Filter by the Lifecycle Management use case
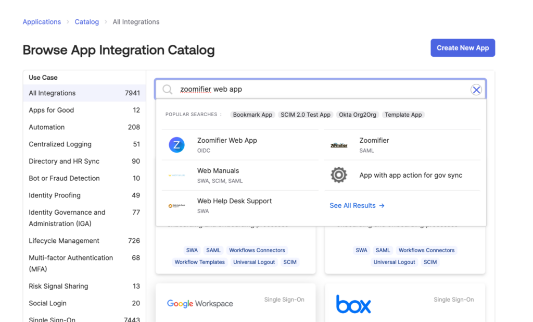533x322 pixels. click(x=84, y=241)
